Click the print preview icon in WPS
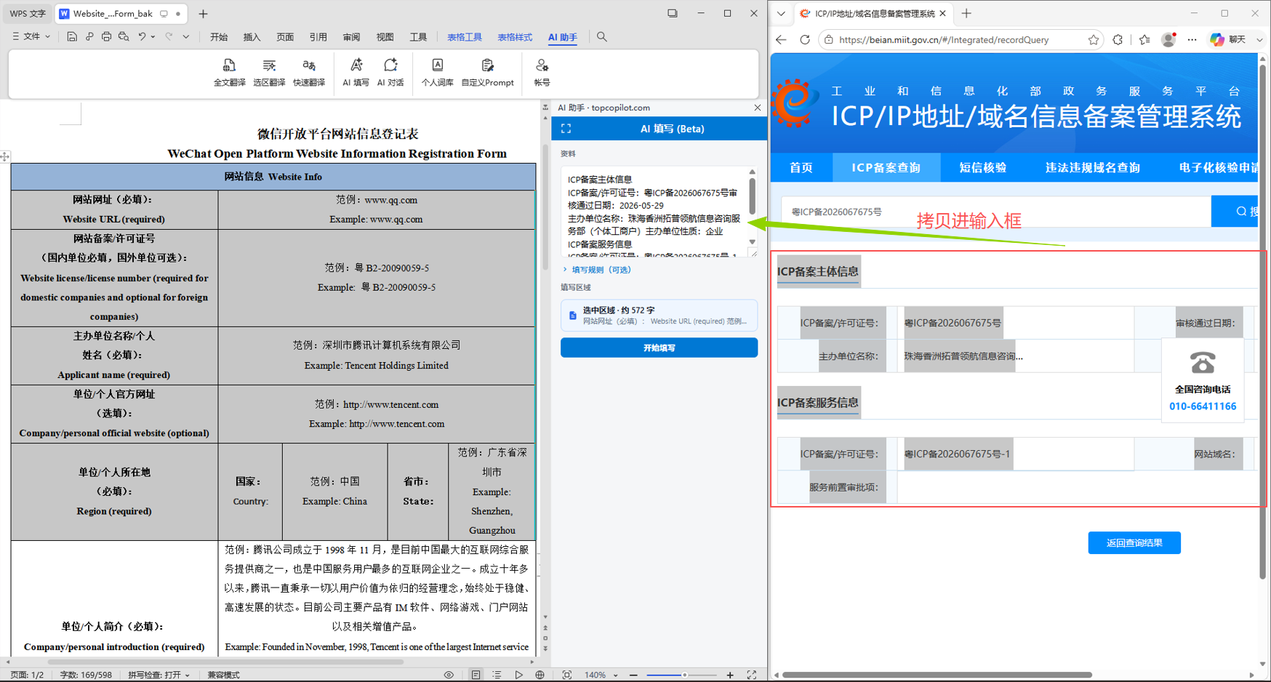This screenshot has width=1271, height=682. coord(124,36)
